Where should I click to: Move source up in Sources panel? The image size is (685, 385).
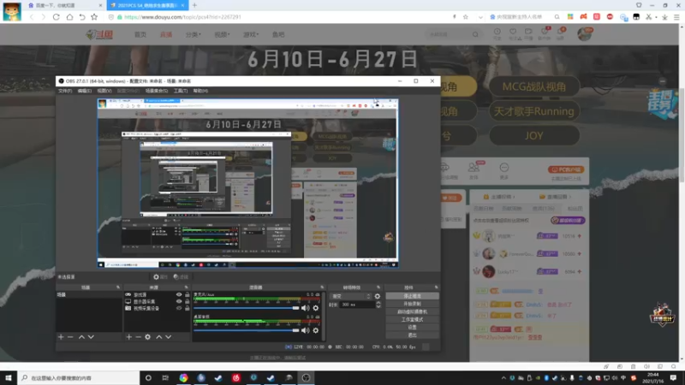coord(159,337)
